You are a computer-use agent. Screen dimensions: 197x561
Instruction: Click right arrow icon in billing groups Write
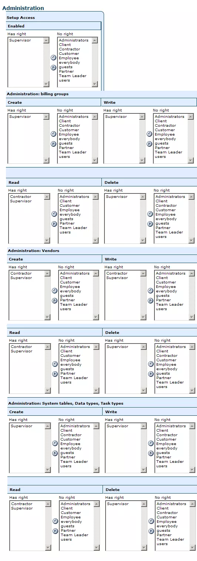pyautogui.click(x=149, y=144)
